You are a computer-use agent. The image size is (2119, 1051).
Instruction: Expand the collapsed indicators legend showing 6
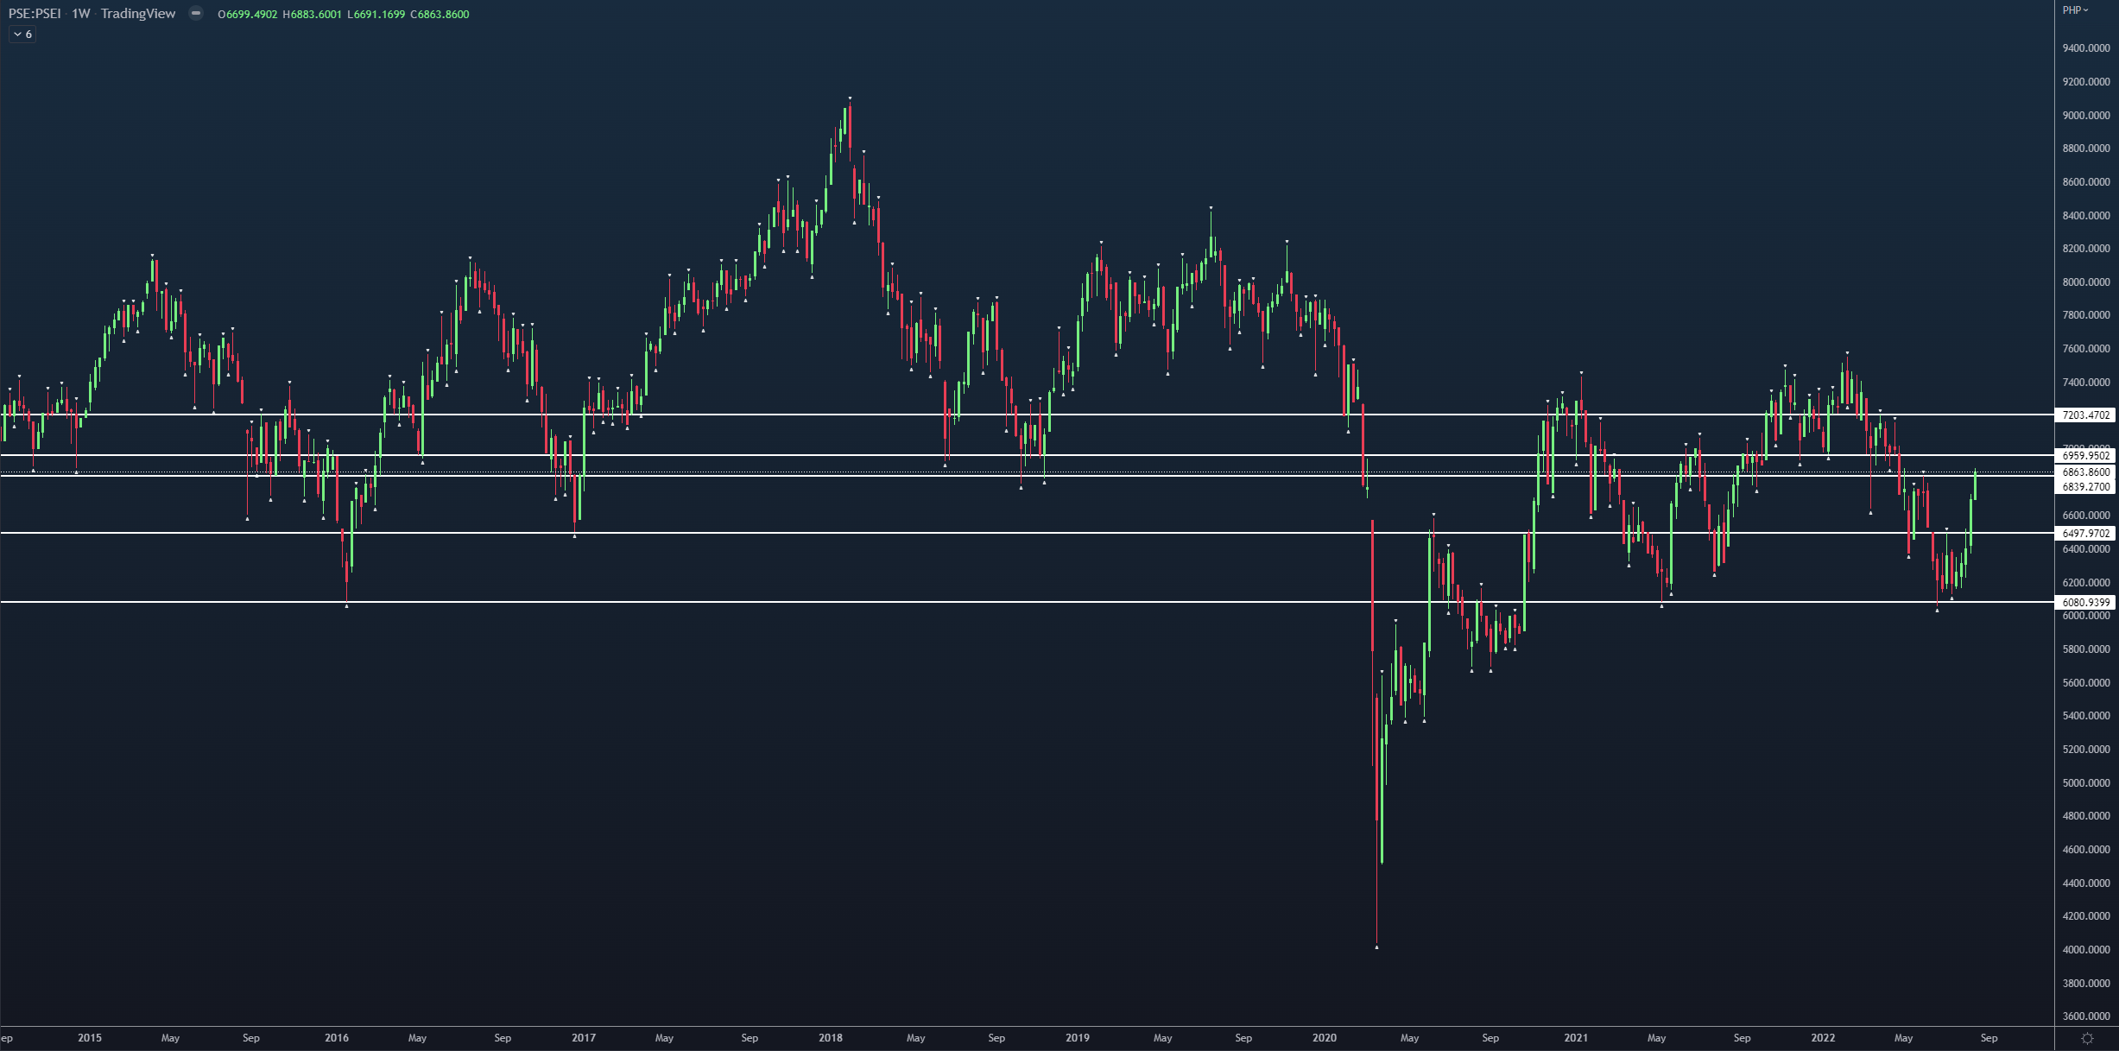(x=22, y=35)
